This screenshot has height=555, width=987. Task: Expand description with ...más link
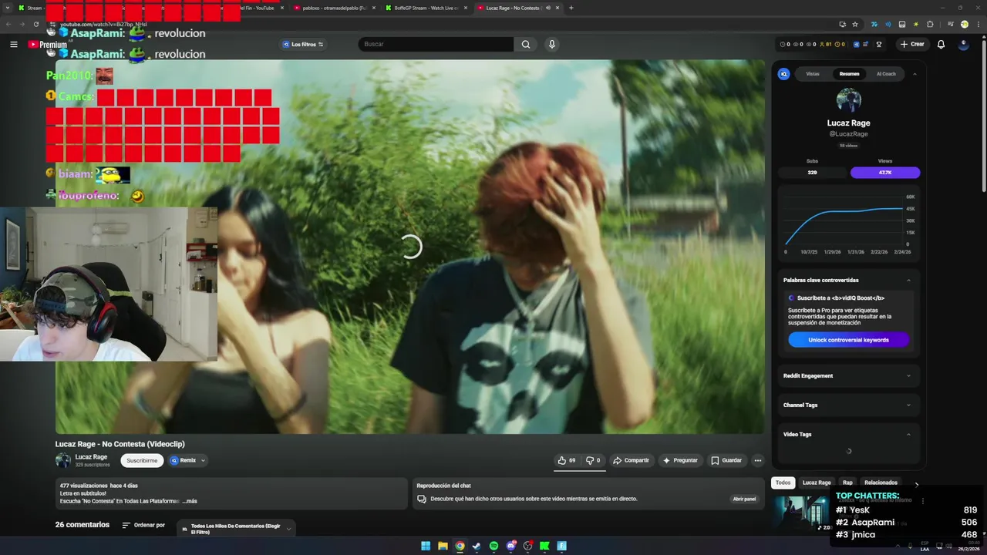point(190,501)
